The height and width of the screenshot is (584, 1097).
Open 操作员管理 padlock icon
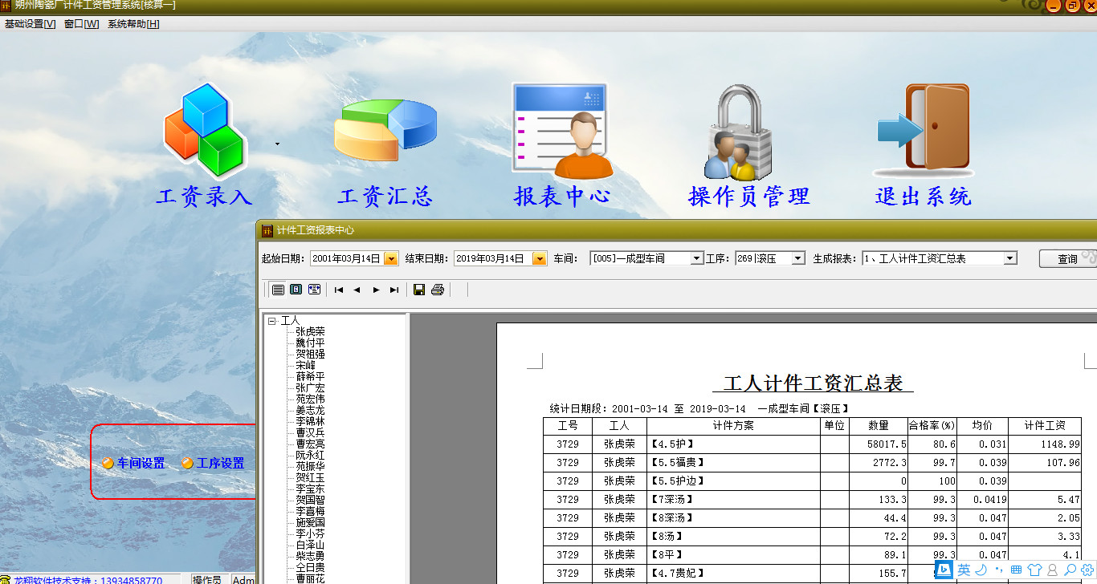coord(739,134)
